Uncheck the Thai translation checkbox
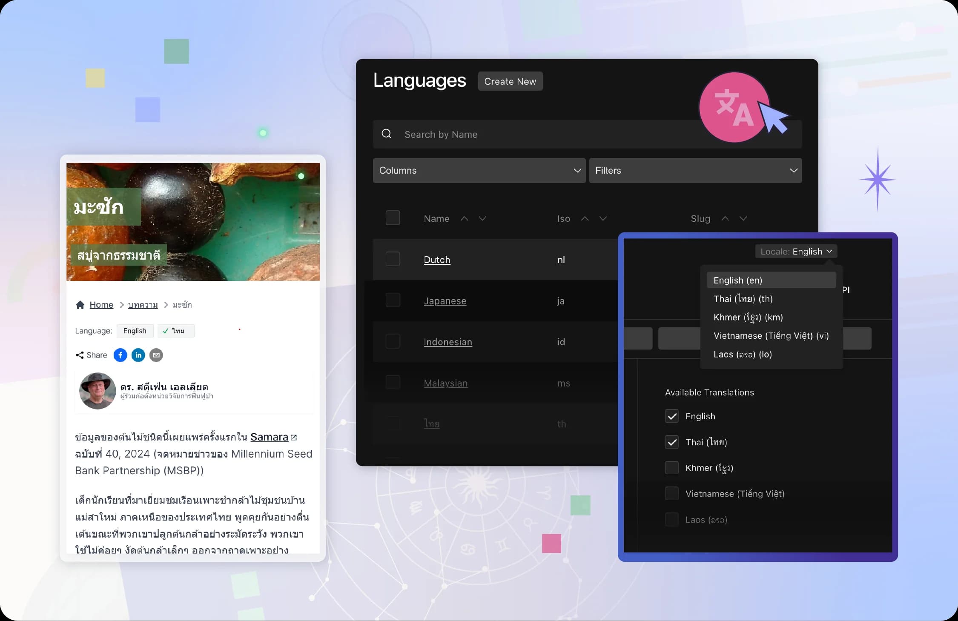 [x=672, y=442]
